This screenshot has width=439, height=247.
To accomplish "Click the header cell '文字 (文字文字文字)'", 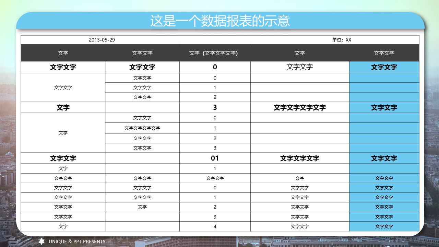I will pyautogui.click(x=215, y=53).
